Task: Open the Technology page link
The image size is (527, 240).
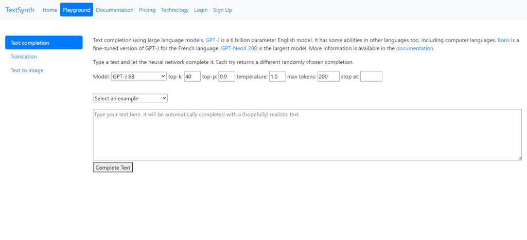Action: 174,10
